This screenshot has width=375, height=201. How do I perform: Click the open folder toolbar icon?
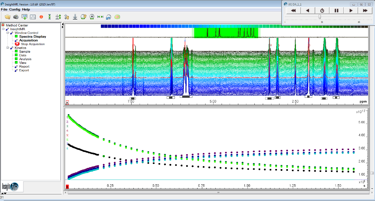coord(7,17)
